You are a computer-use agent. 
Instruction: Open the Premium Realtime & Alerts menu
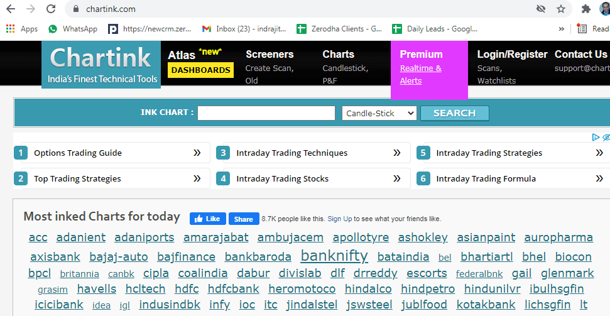429,70
